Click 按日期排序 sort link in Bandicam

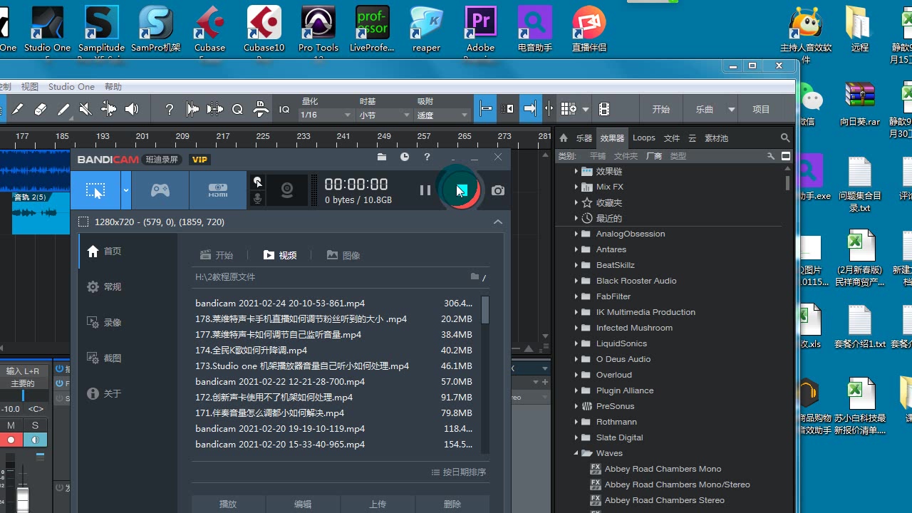459,472
